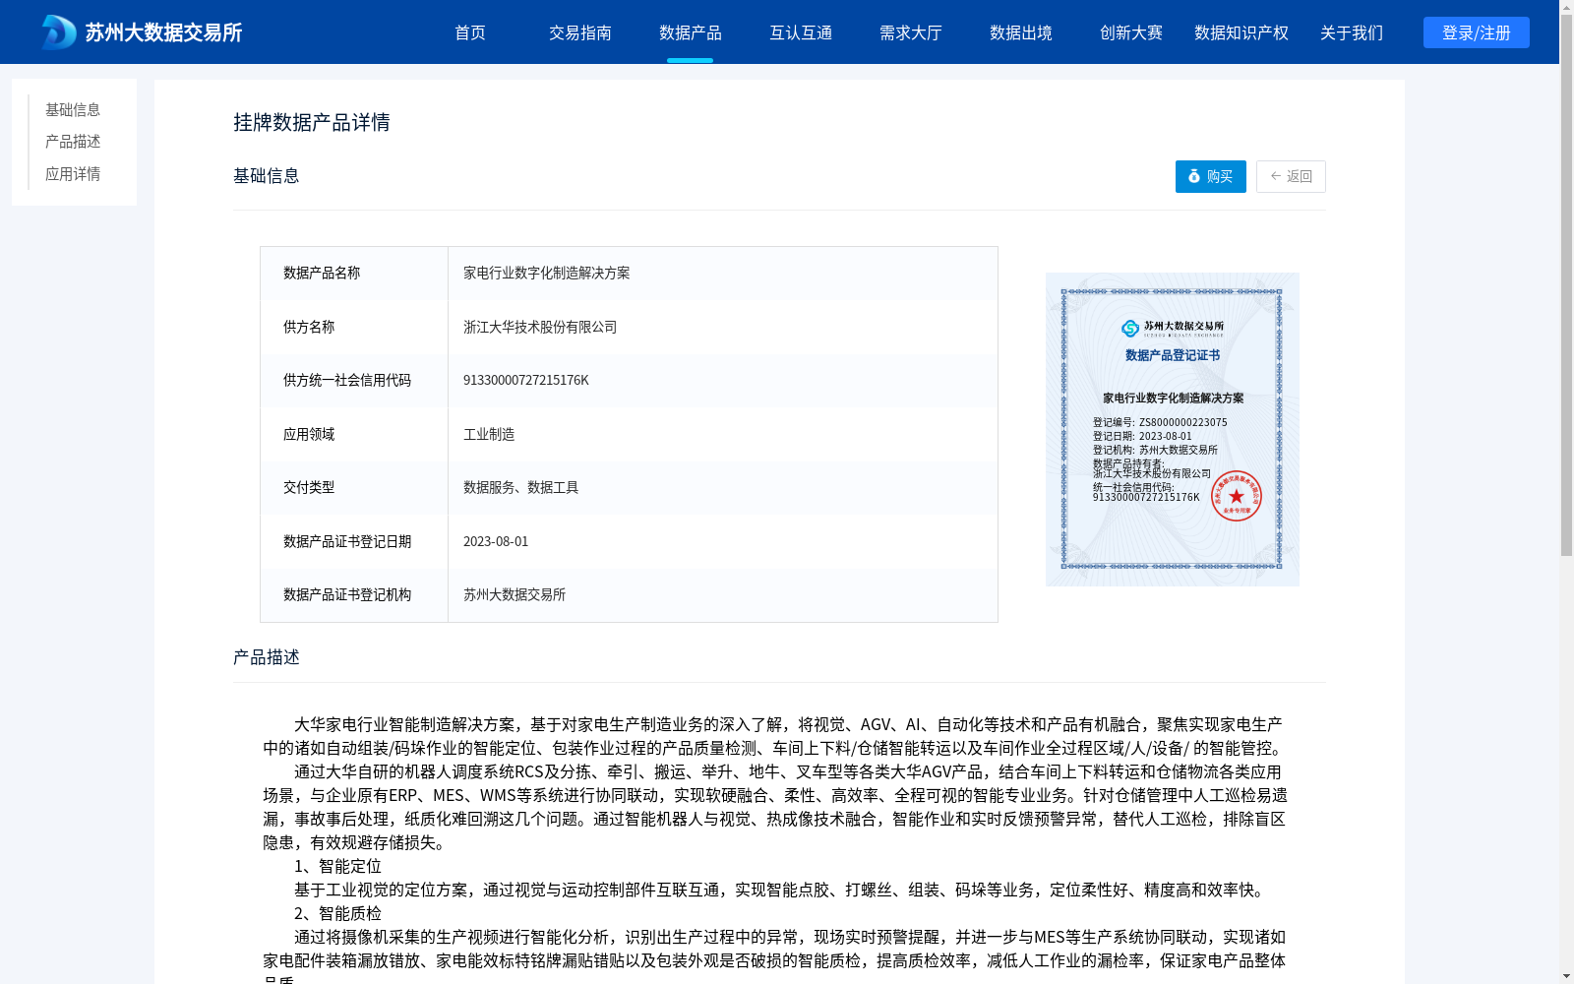Select 数据服务、数据工具 delivery type value

pos(722,487)
